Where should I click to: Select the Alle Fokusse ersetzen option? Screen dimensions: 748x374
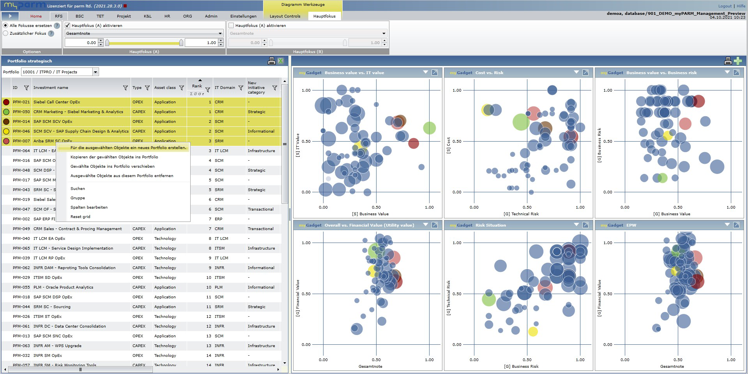pos(5,26)
